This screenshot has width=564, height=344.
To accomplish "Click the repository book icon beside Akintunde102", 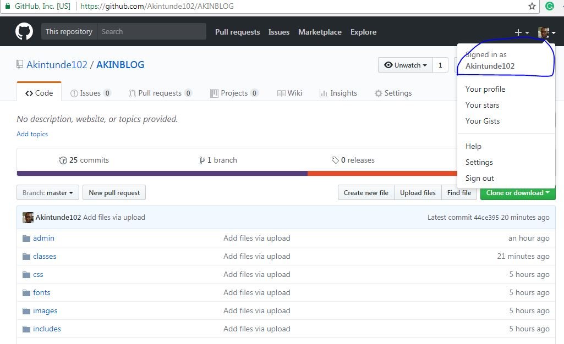I will (20, 64).
